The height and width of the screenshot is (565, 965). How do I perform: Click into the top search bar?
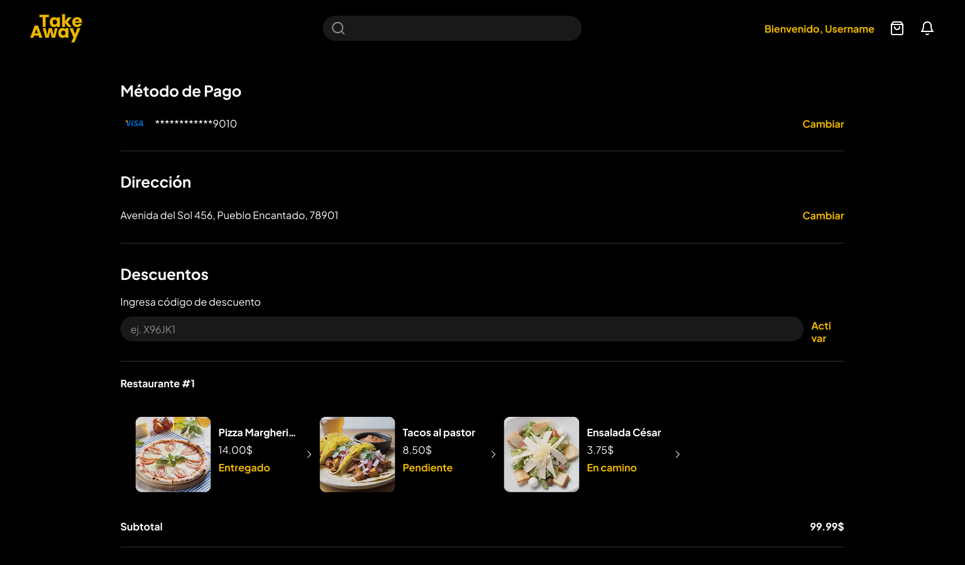pyautogui.click(x=462, y=28)
